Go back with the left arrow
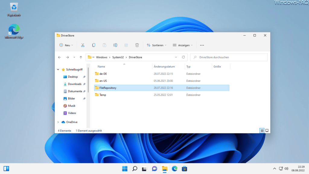 tap(59, 57)
